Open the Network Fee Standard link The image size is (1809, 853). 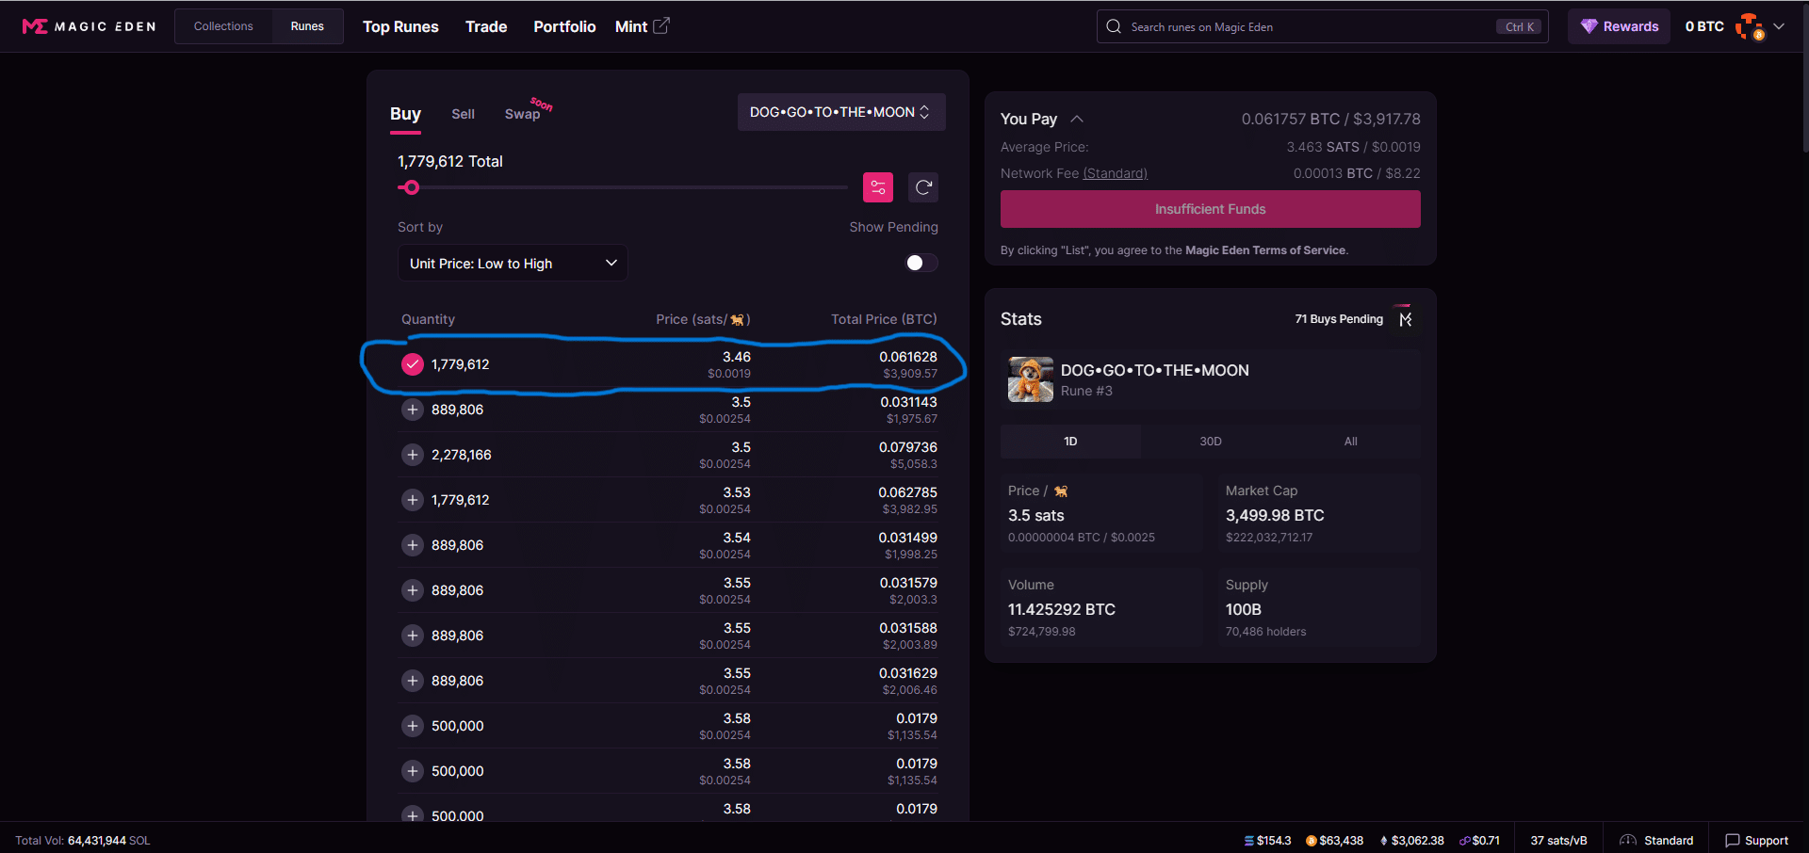pyautogui.click(x=1115, y=173)
